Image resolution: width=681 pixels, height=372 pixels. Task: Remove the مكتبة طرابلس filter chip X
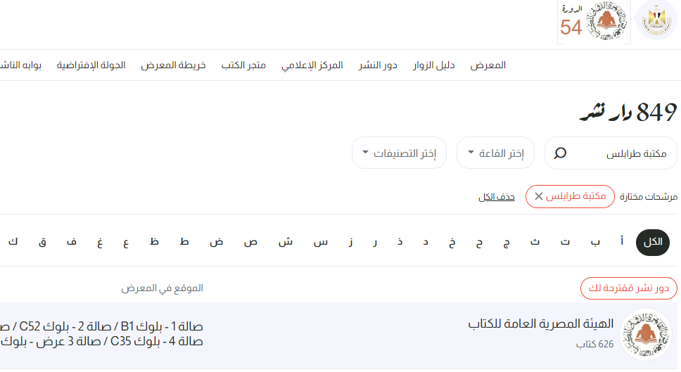coord(539,196)
